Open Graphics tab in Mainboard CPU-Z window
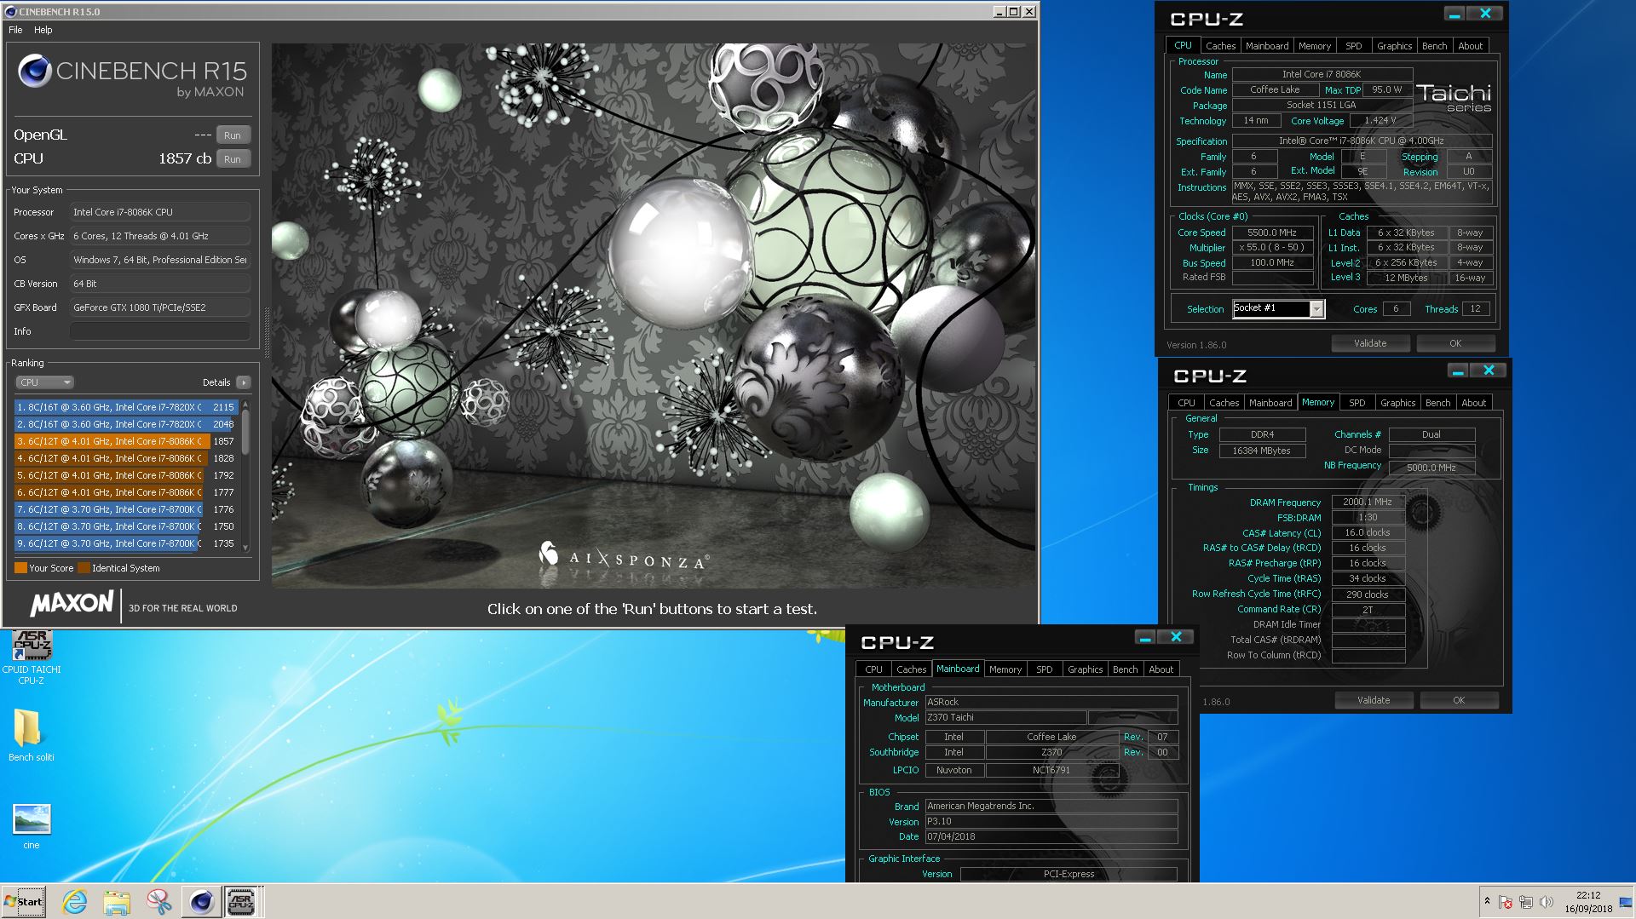1636x919 pixels. (x=1086, y=669)
